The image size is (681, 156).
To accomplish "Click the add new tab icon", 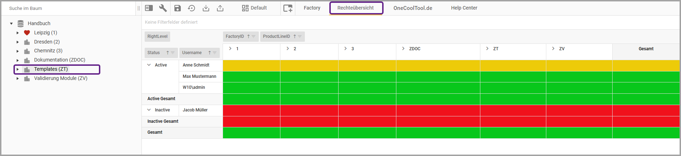I will pos(288,8).
